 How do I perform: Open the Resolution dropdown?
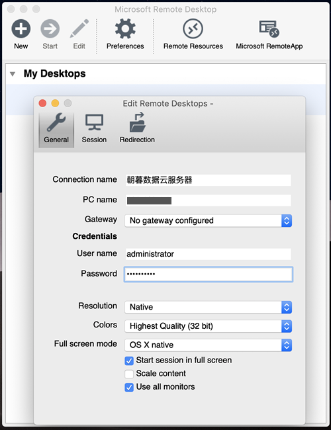208,307
